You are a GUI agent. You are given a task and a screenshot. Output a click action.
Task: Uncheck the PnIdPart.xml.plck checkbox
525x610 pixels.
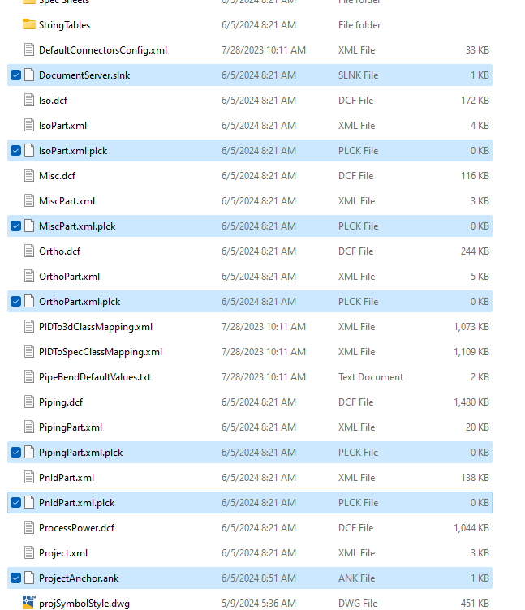pyautogui.click(x=15, y=503)
